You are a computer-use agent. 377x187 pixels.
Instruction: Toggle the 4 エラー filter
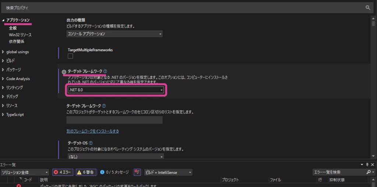click(x=62, y=172)
